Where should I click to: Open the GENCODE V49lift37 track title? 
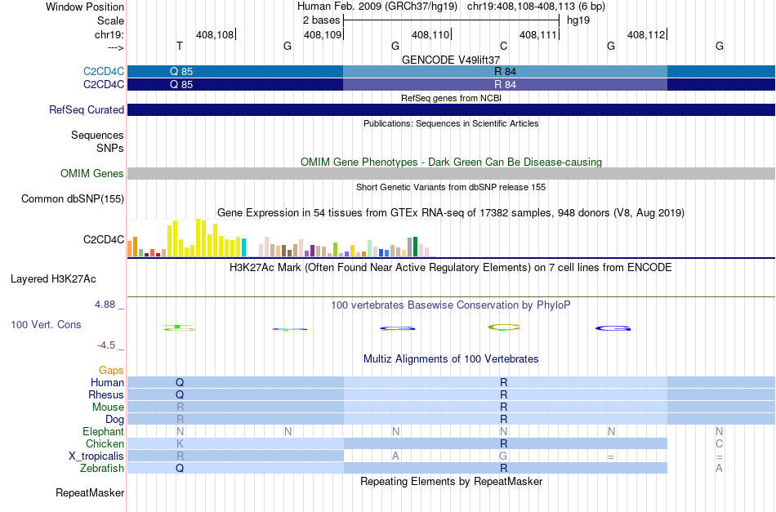click(x=451, y=60)
